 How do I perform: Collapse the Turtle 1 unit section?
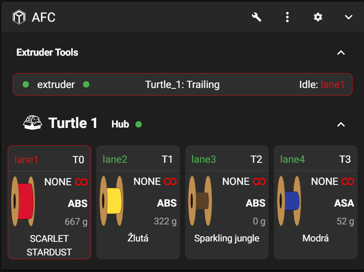[x=341, y=125]
